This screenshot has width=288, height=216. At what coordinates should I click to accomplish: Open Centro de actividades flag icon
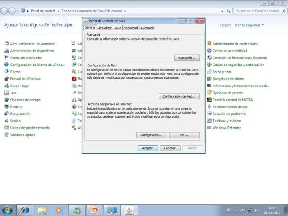(x=7, y=57)
